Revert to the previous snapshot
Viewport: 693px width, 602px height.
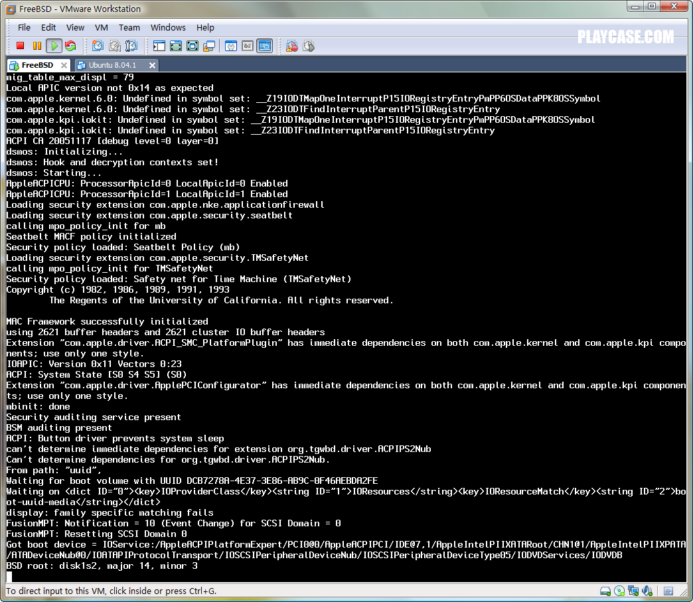pyautogui.click(x=115, y=46)
